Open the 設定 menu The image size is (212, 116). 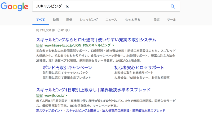point(157,20)
